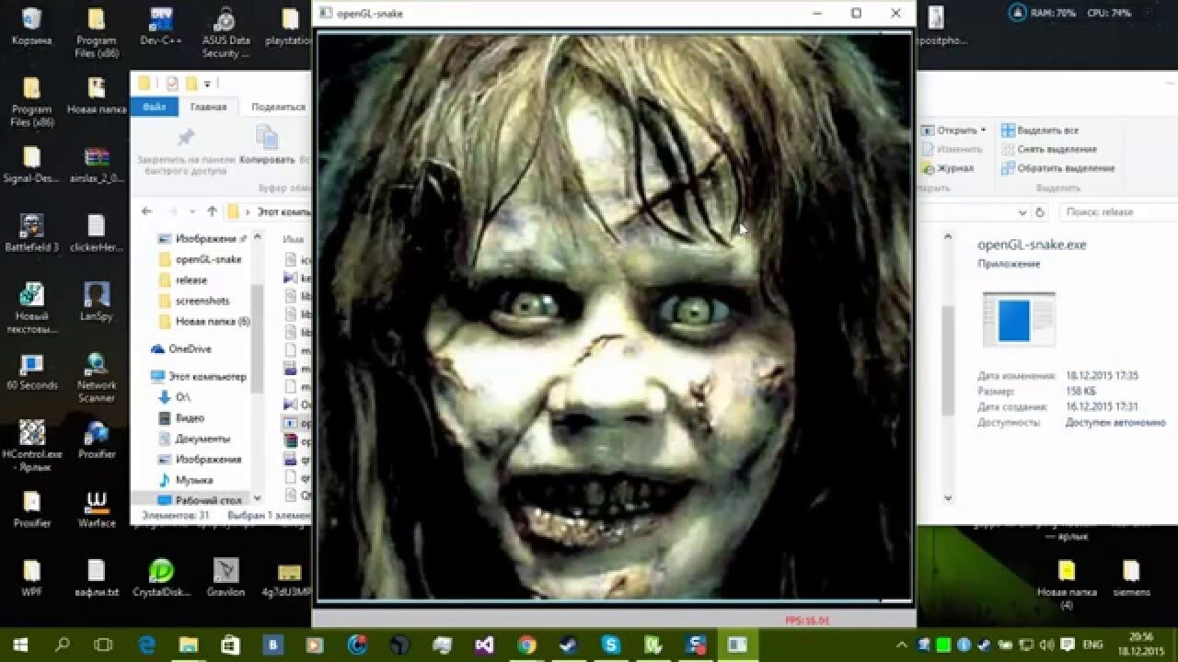Image resolution: width=1178 pixels, height=662 pixels.
Task: Select Видео in the navigation pane
Action: [180, 418]
